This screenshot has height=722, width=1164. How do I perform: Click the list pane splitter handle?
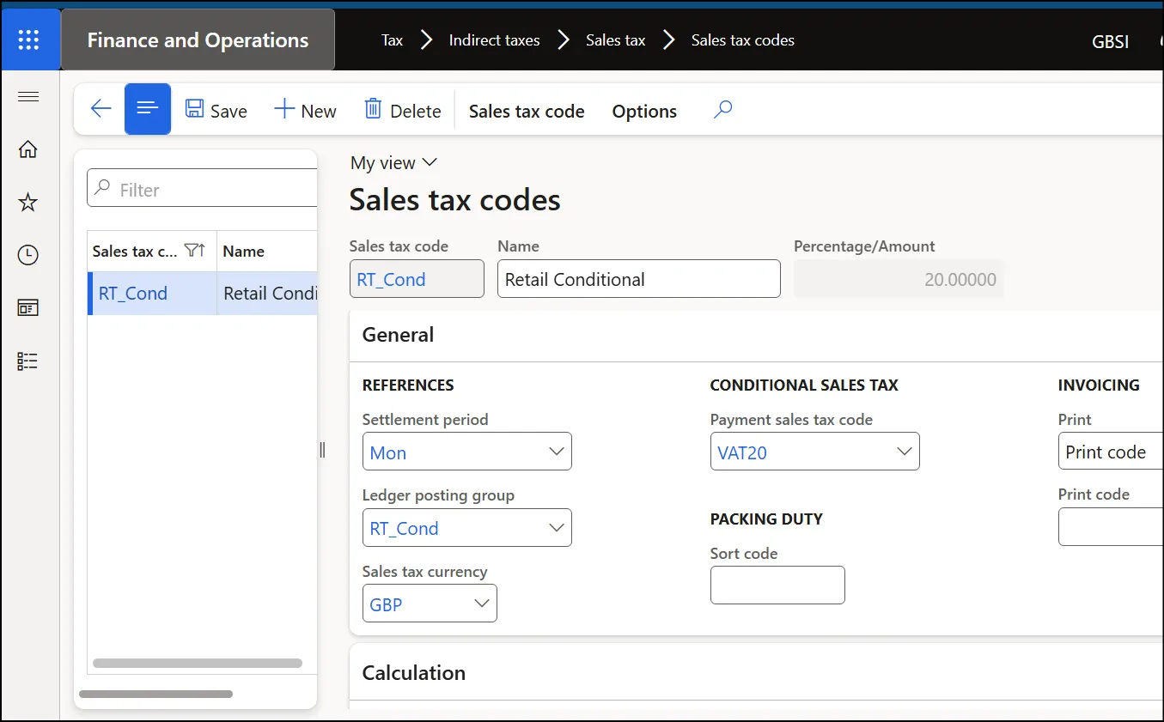point(322,450)
